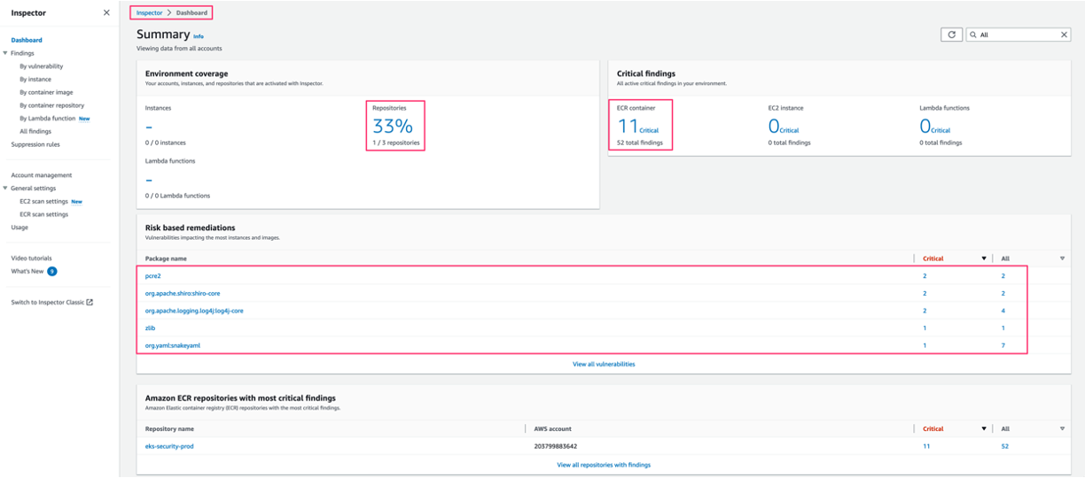The width and height of the screenshot is (1085, 478).
Task: Sort ECR repositories by Critical column arrow
Action: [983, 428]
